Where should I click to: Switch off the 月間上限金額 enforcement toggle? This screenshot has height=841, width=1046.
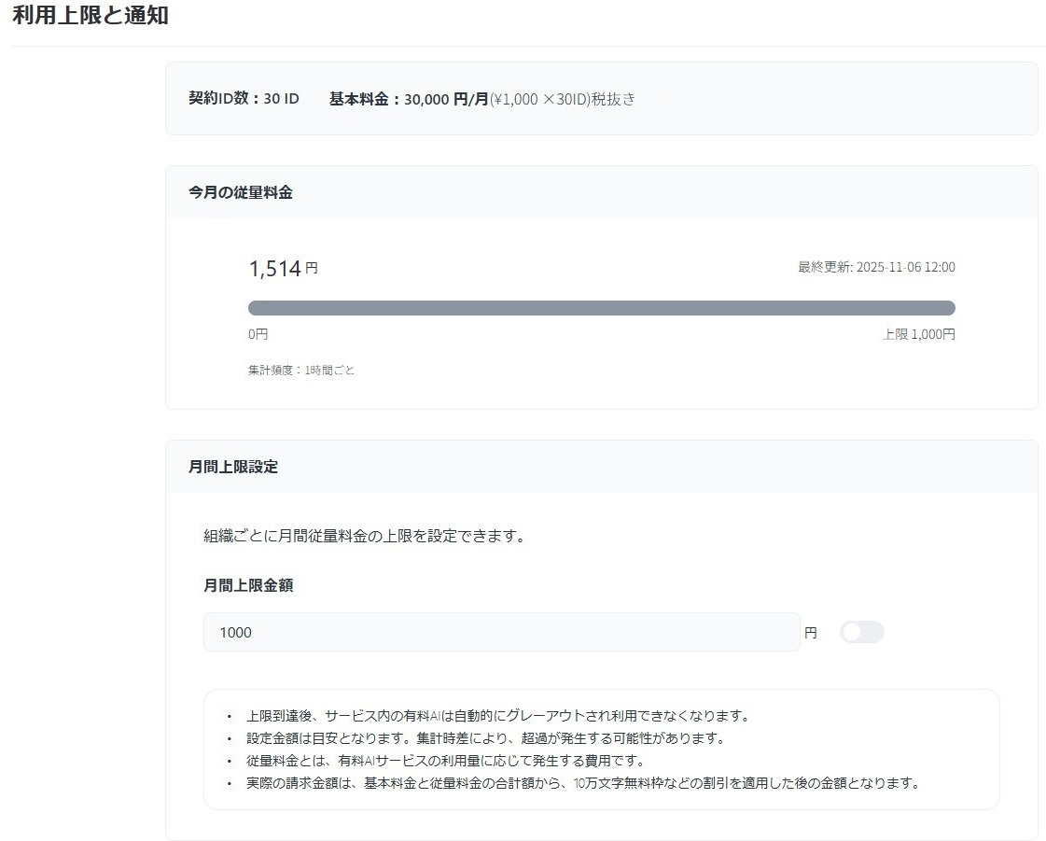[x=861, y=632]
